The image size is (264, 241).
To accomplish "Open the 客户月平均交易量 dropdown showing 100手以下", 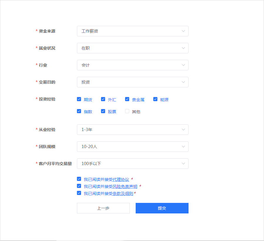I will (x=132, y=164).
